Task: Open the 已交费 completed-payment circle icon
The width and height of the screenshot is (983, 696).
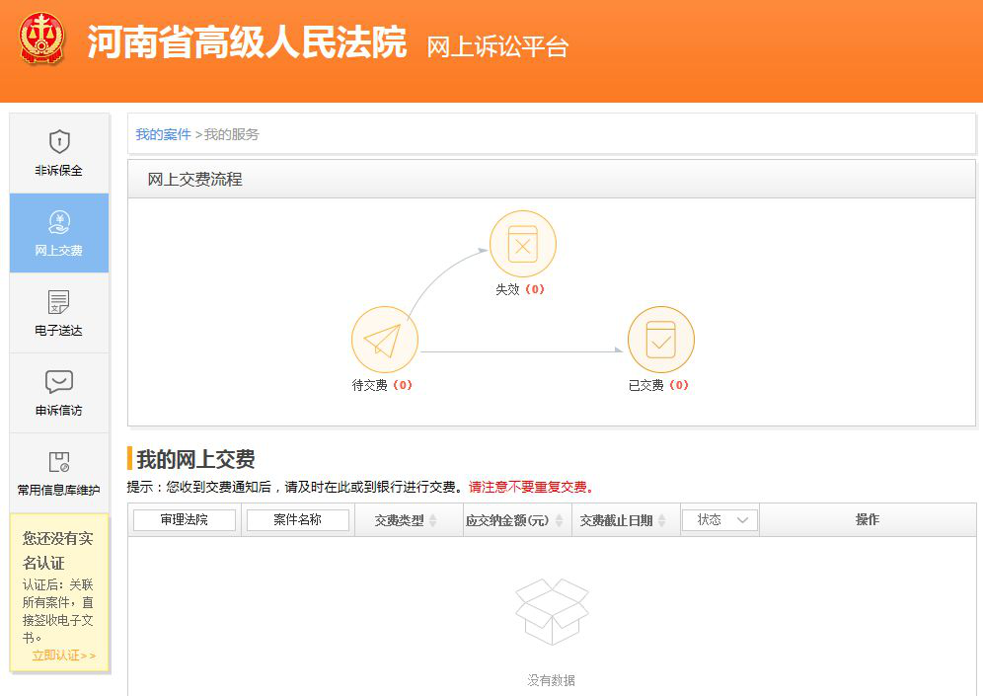Action: (660, 339)
